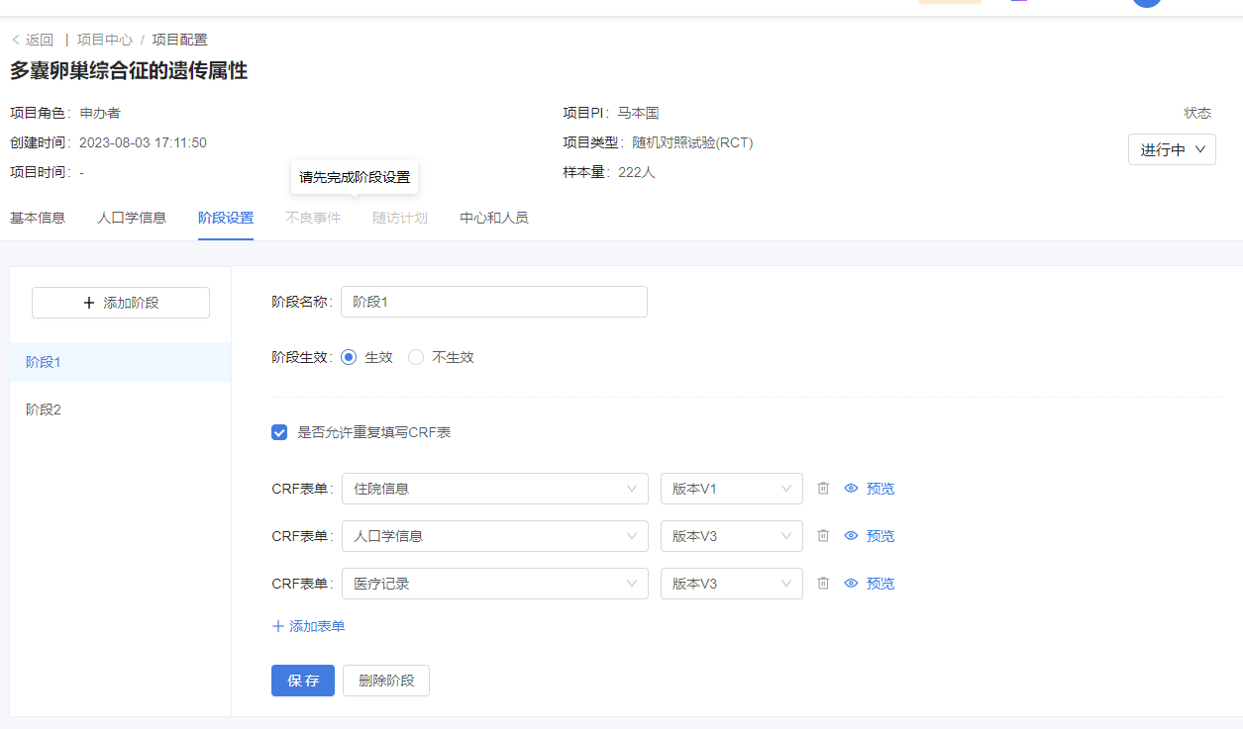Click eye icon for 医疗记录 form
Screen dimensions: 1243x729
coord(851,584)
